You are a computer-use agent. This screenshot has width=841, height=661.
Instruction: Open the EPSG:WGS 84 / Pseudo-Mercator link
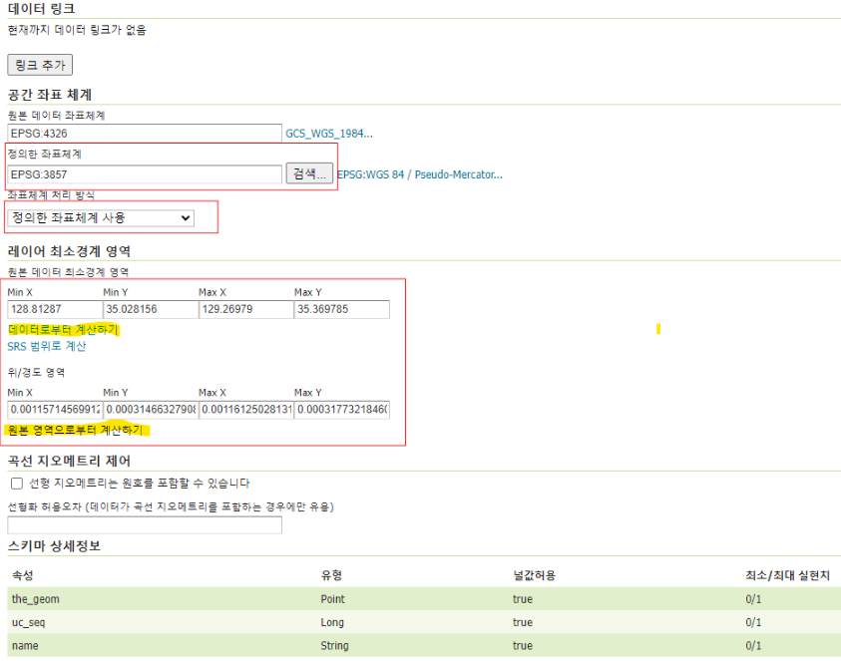click(x=419, y=174)
